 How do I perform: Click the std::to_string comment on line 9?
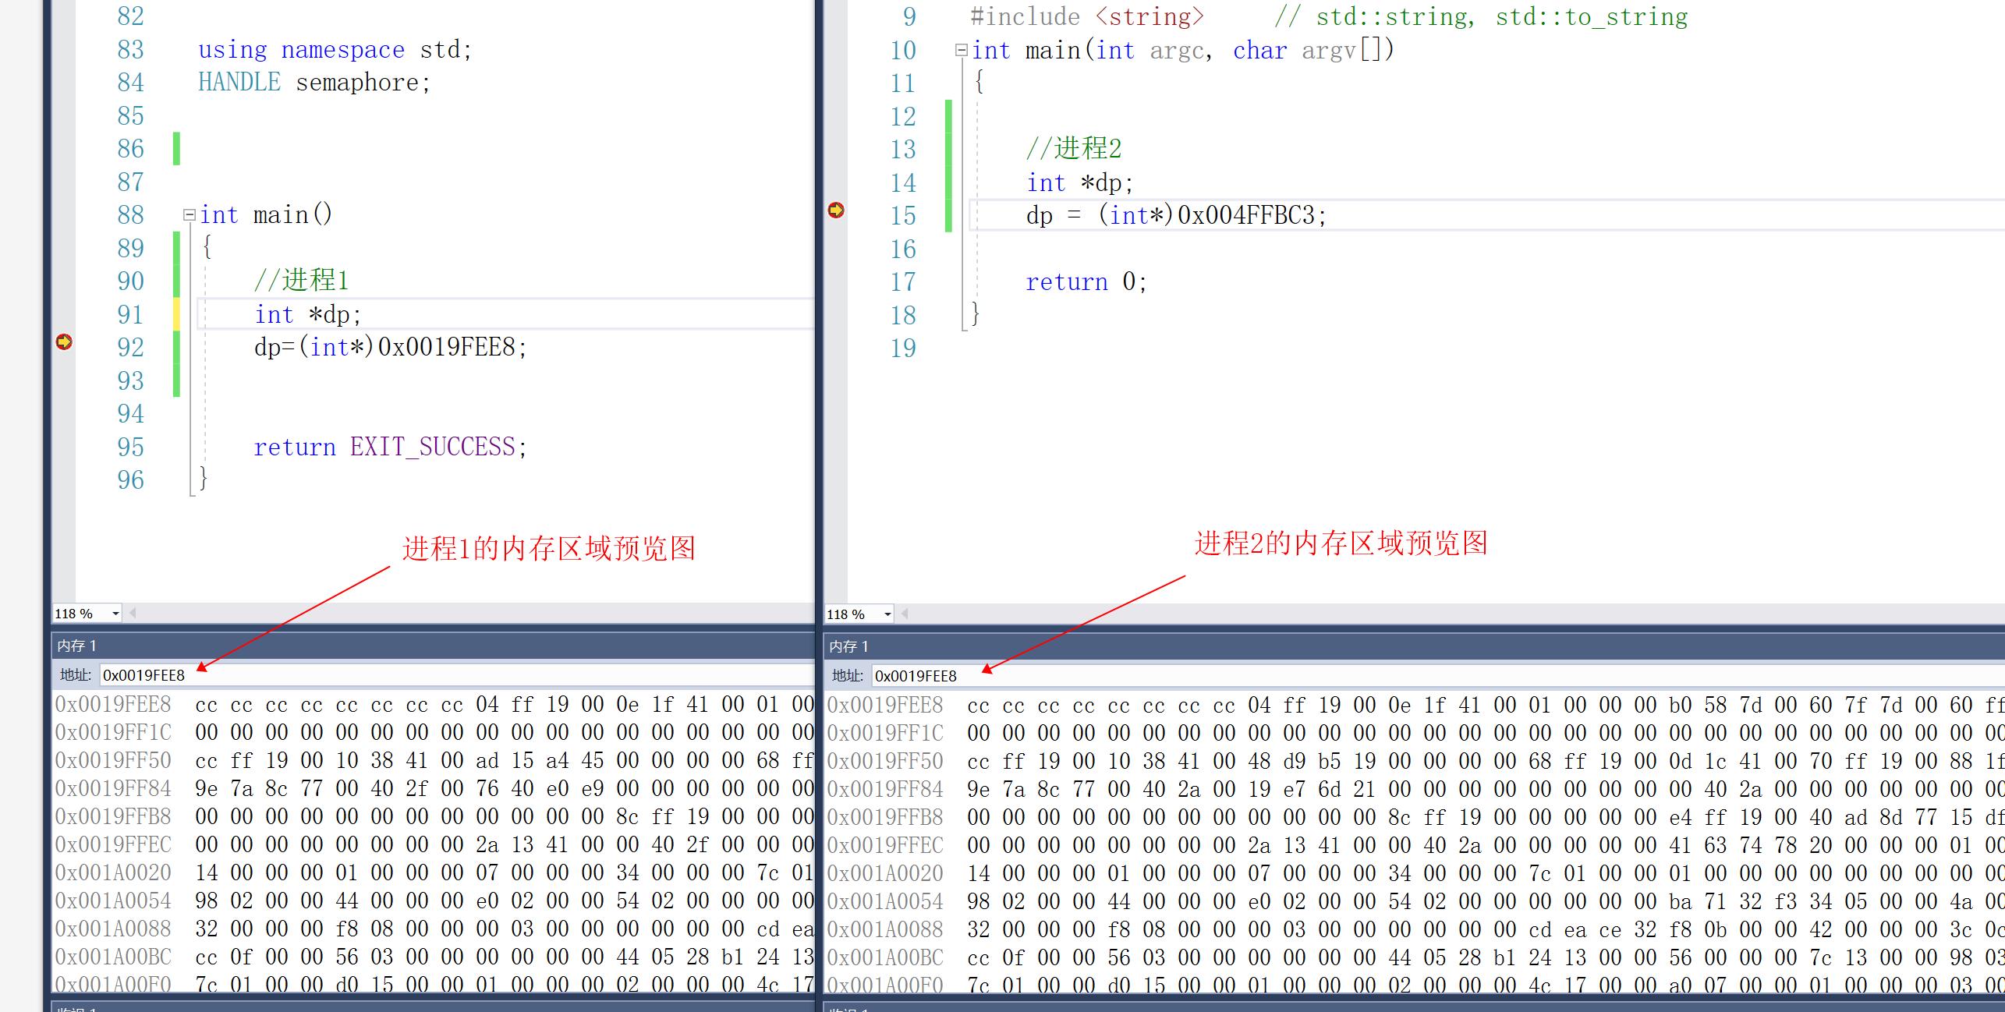tap(1481, 17)
